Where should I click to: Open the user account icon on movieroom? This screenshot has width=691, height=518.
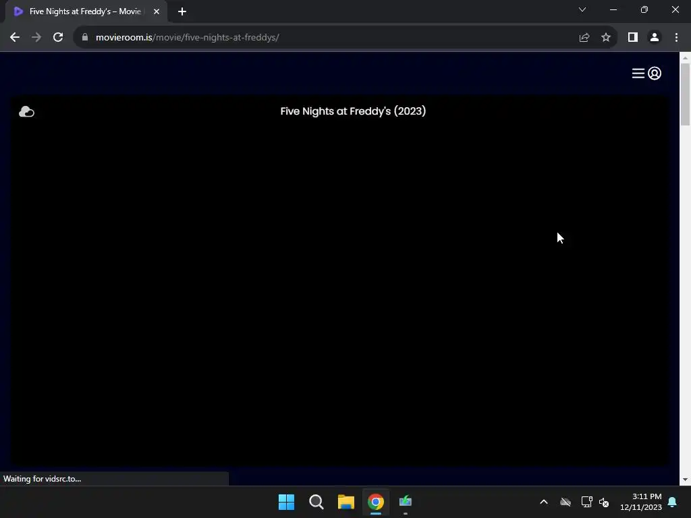click(655, 73)
